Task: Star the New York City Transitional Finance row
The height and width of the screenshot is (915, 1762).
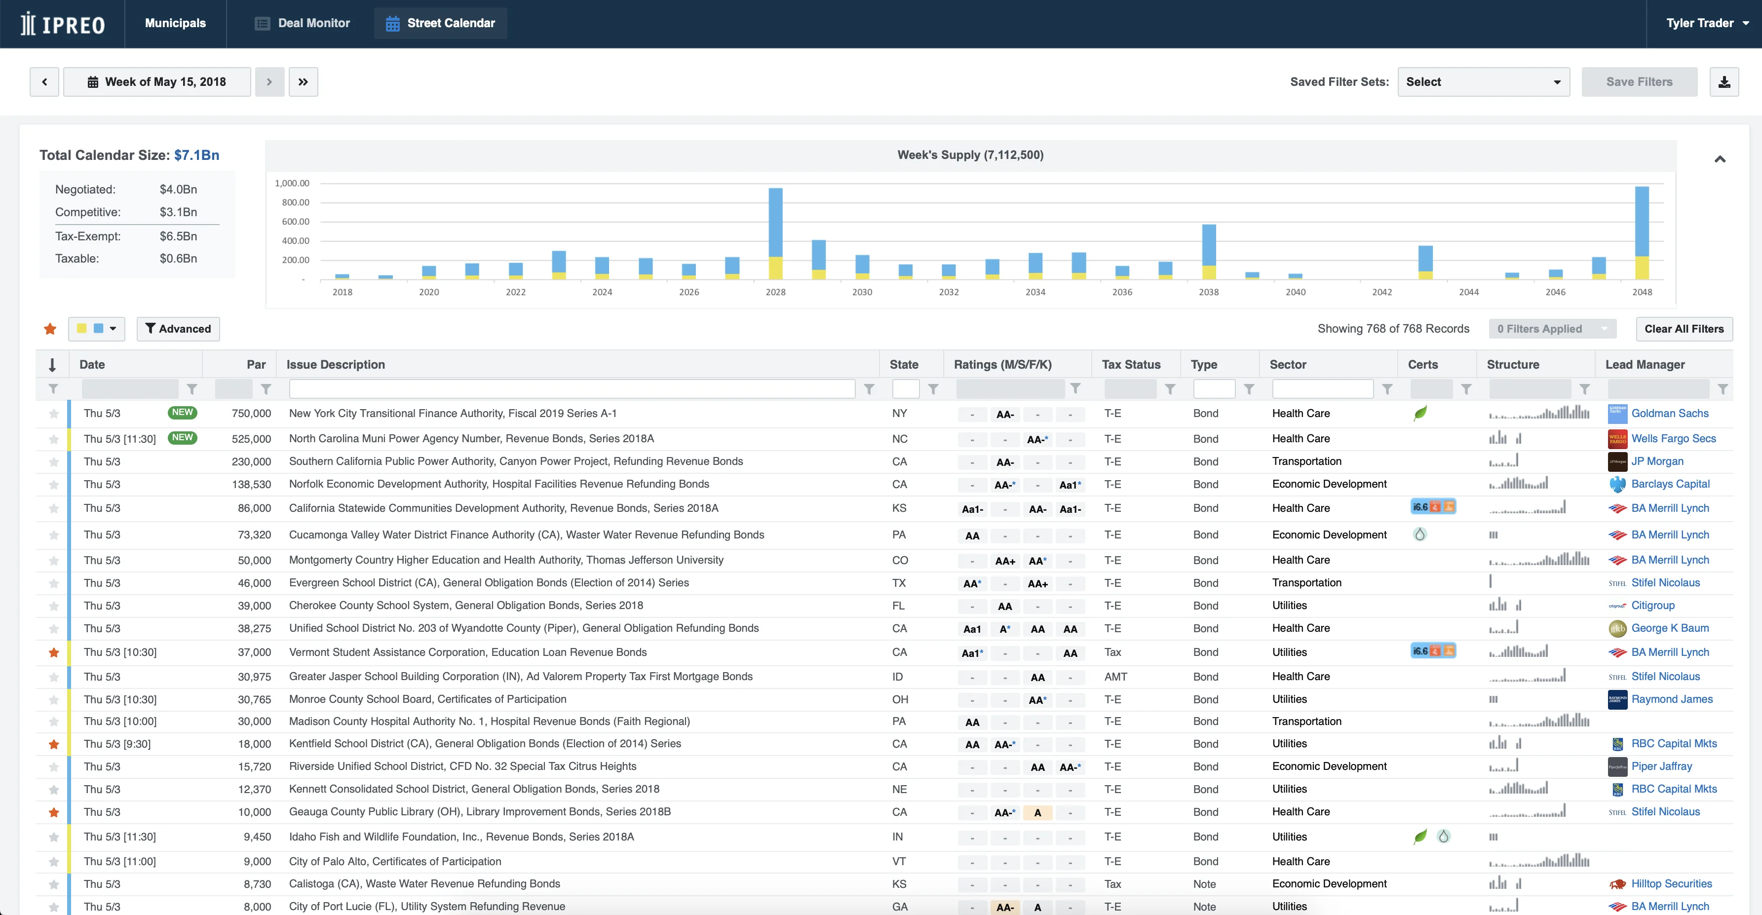Action: coord(53,414)
